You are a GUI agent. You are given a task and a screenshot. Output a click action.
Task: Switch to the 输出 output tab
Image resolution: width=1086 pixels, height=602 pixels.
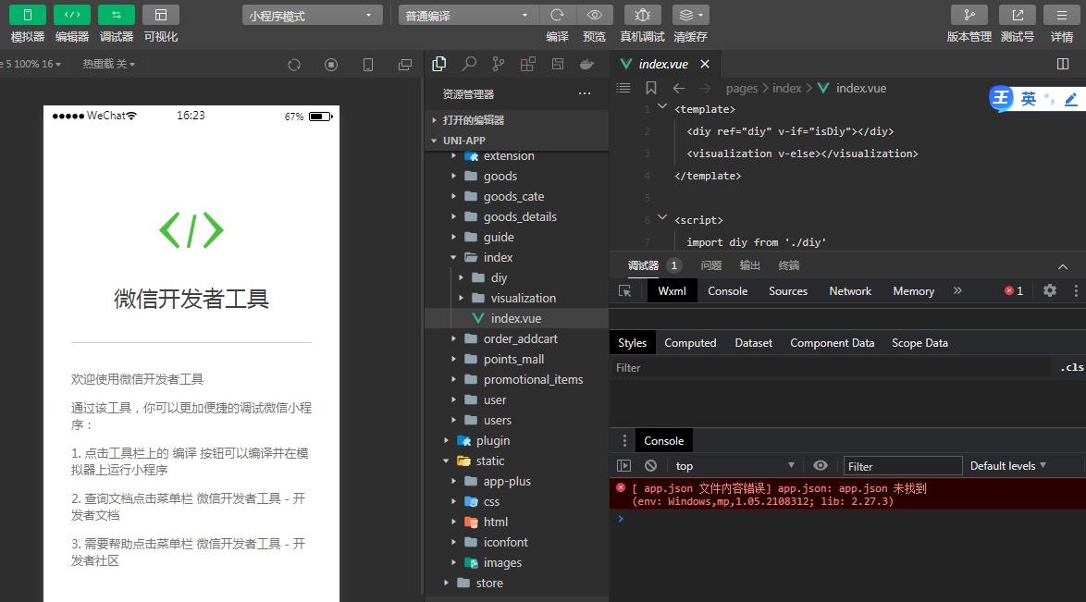[x=750, y=265]
